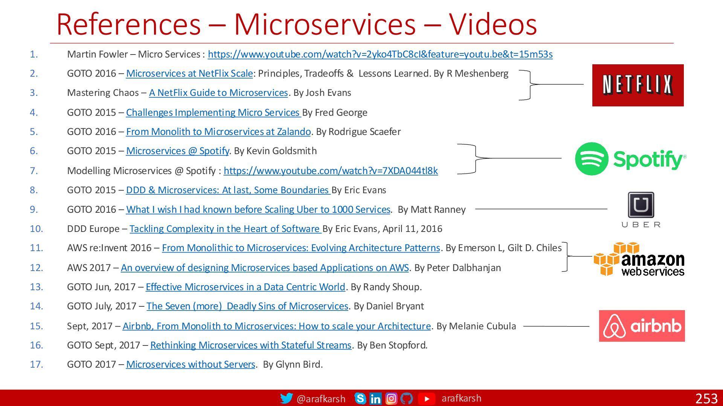The width and height of the screenshot is (723, 406).
Task: Open 'Rethinking Microservices with Stateful Streams' link
Action: point(251,345)
